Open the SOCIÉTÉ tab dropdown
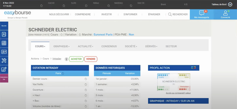Screen dimensions: 237x109 (x=131, y=46)
